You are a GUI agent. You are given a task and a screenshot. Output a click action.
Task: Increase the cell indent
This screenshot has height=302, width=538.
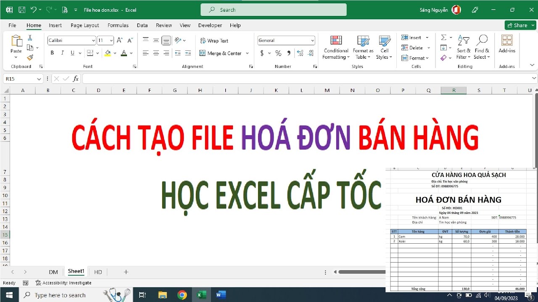(x=187, y=53)
